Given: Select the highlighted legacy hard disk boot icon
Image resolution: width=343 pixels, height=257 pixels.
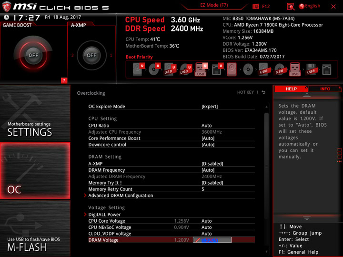Looking at the screenshot, I should (x=232, y=69).
